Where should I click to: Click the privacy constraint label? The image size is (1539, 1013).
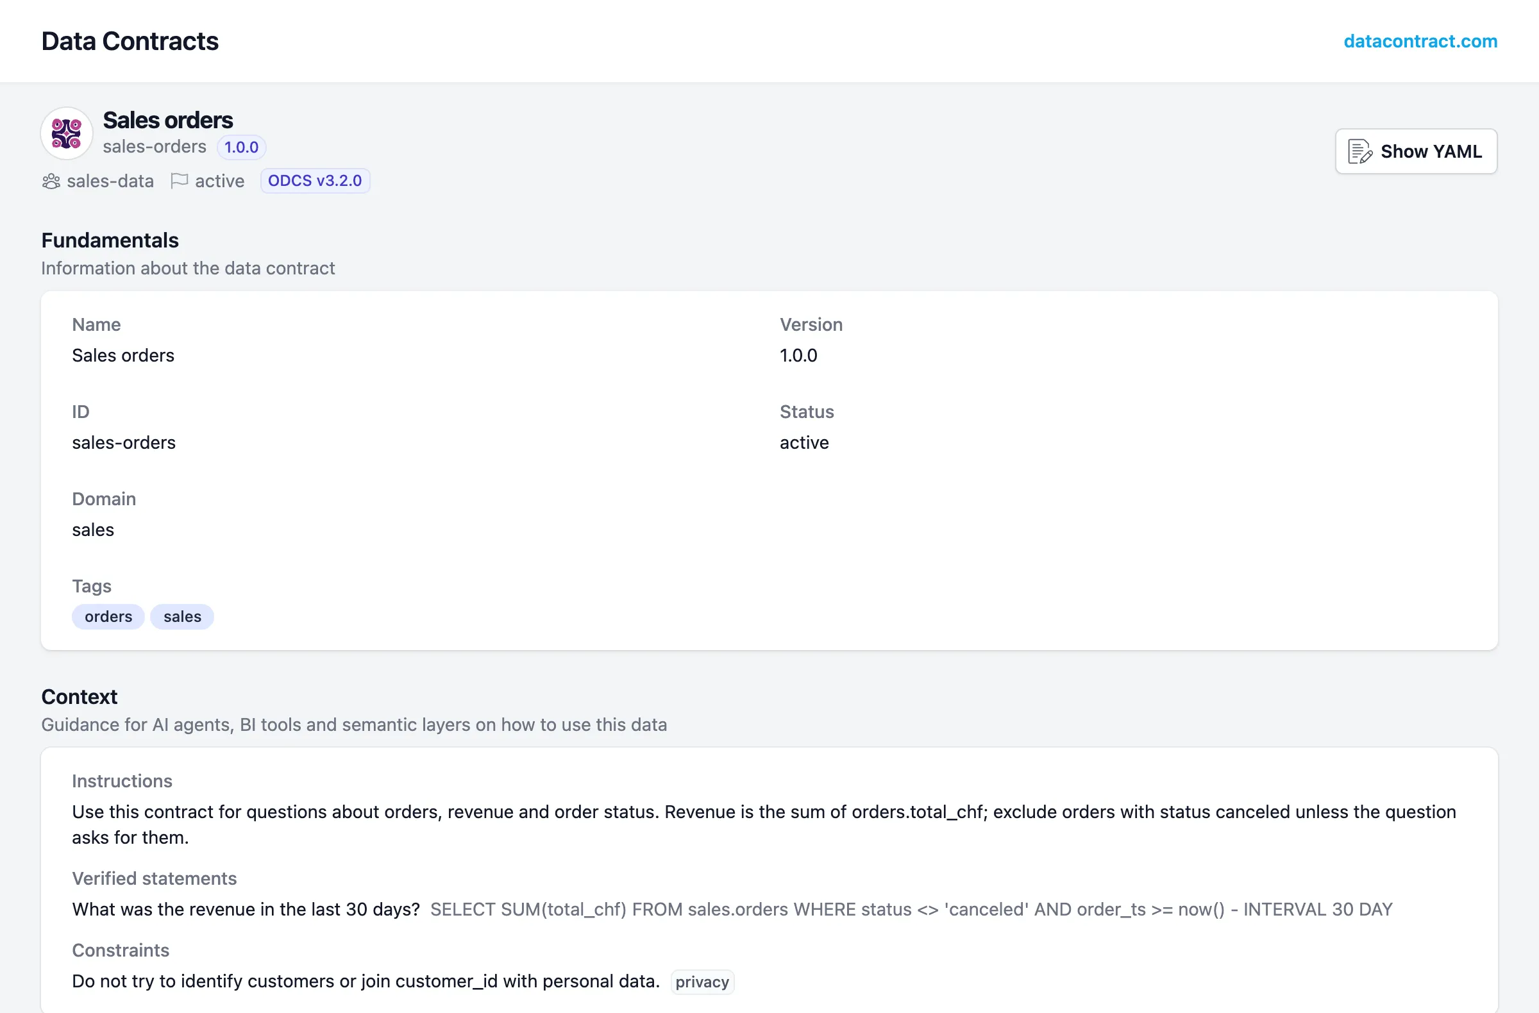point(702,982)
